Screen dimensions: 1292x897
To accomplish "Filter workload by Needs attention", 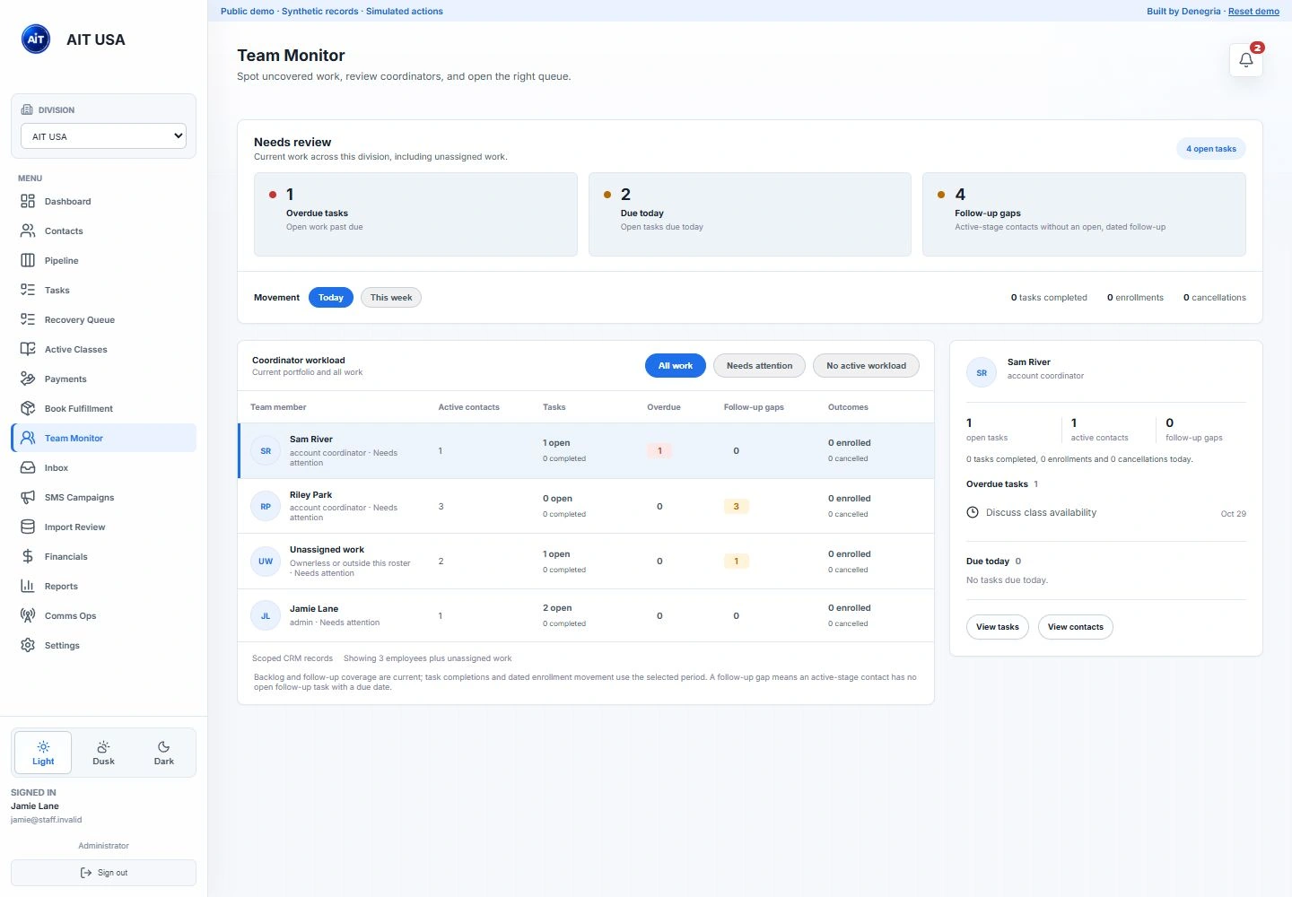I will coord(759,366).
